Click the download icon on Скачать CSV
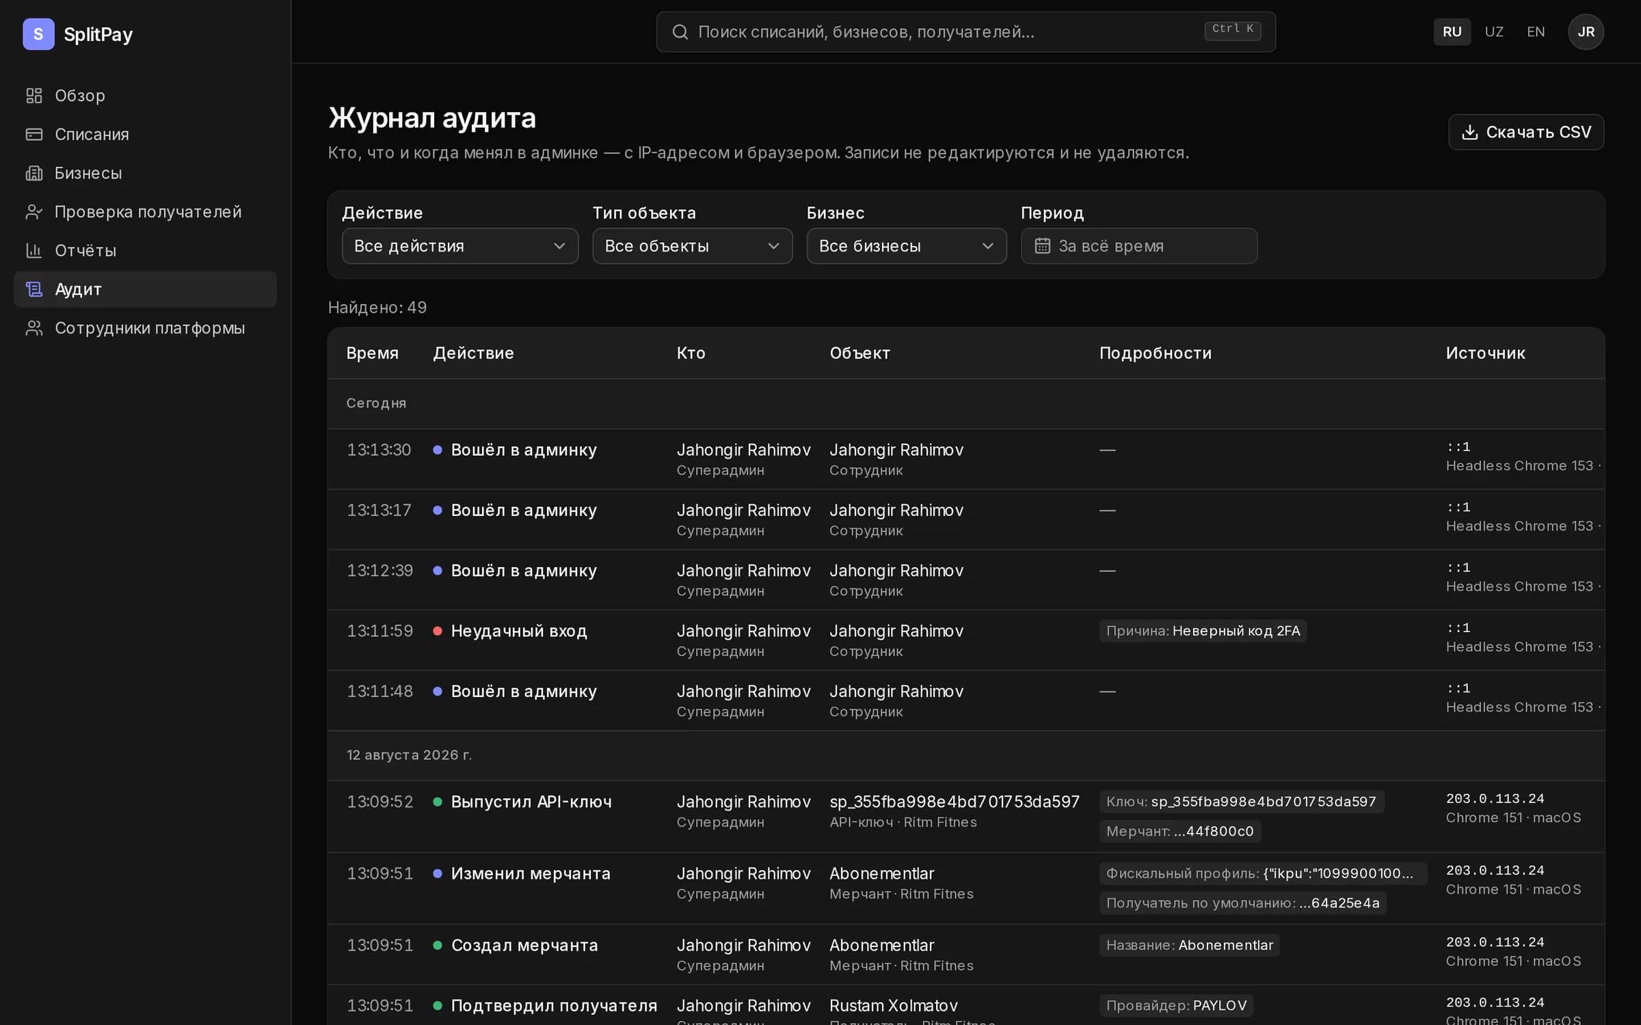Screen dimensions: 1641x1025 click(x=1469, y=132)
